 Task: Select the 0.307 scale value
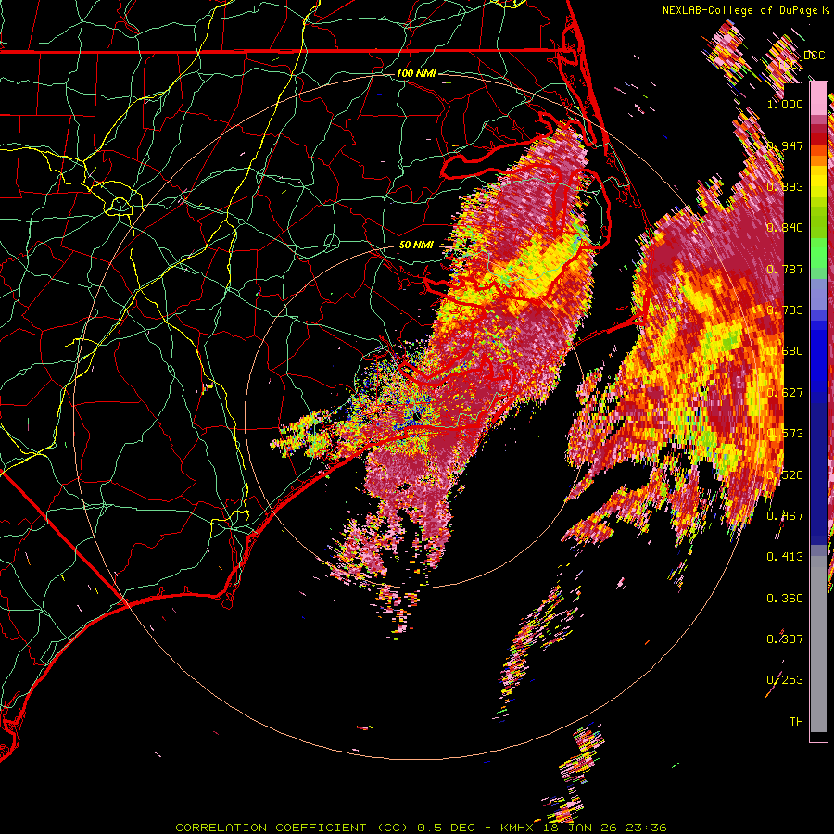pyautogui.click(x=785, y=639)
